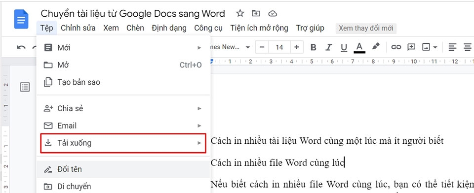Open the Định dạng menu

pyautogui.click(x=169, y=28)
